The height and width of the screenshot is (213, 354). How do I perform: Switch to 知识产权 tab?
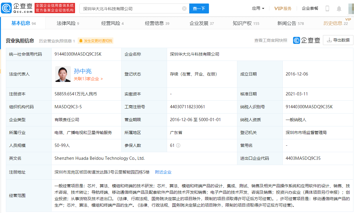pos(246,23)
